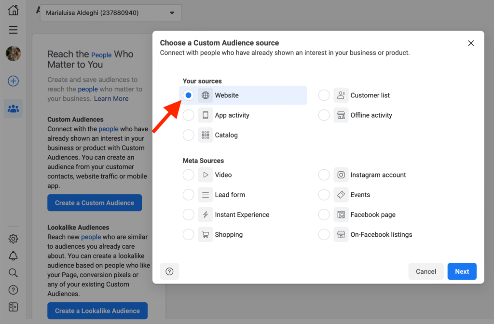Cancel the custom audience setup

[x=425, y=271]
